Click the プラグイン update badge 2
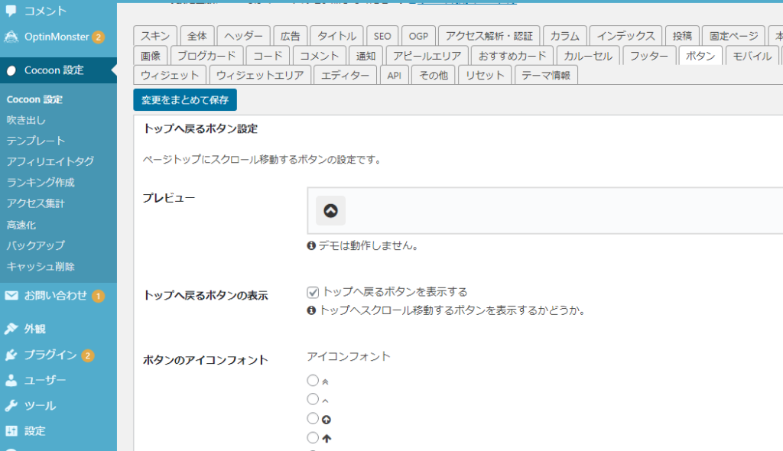Image resolution: width=783 pixels, height=451 pixels. tap(88, 355)
